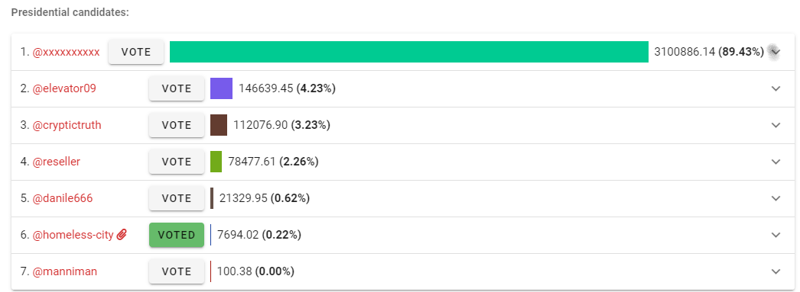Vote for candidate @elevator09

click(177, 88)
